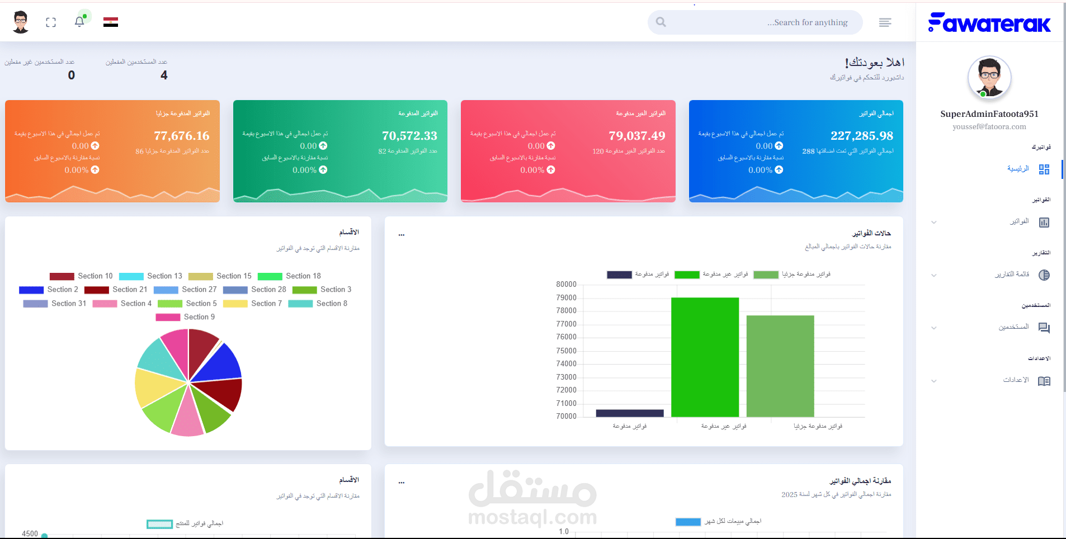The width and height of the screenshot is (1066, 539).
Task: Click up-arrow icon beside 0.00% in red card
Action: click(551, 170)
